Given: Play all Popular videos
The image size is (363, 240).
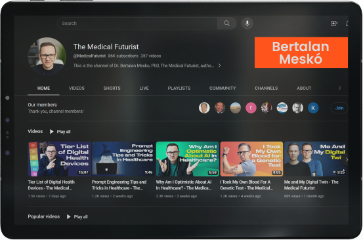Looking at the screenshot, I should [x=77, y=216].
